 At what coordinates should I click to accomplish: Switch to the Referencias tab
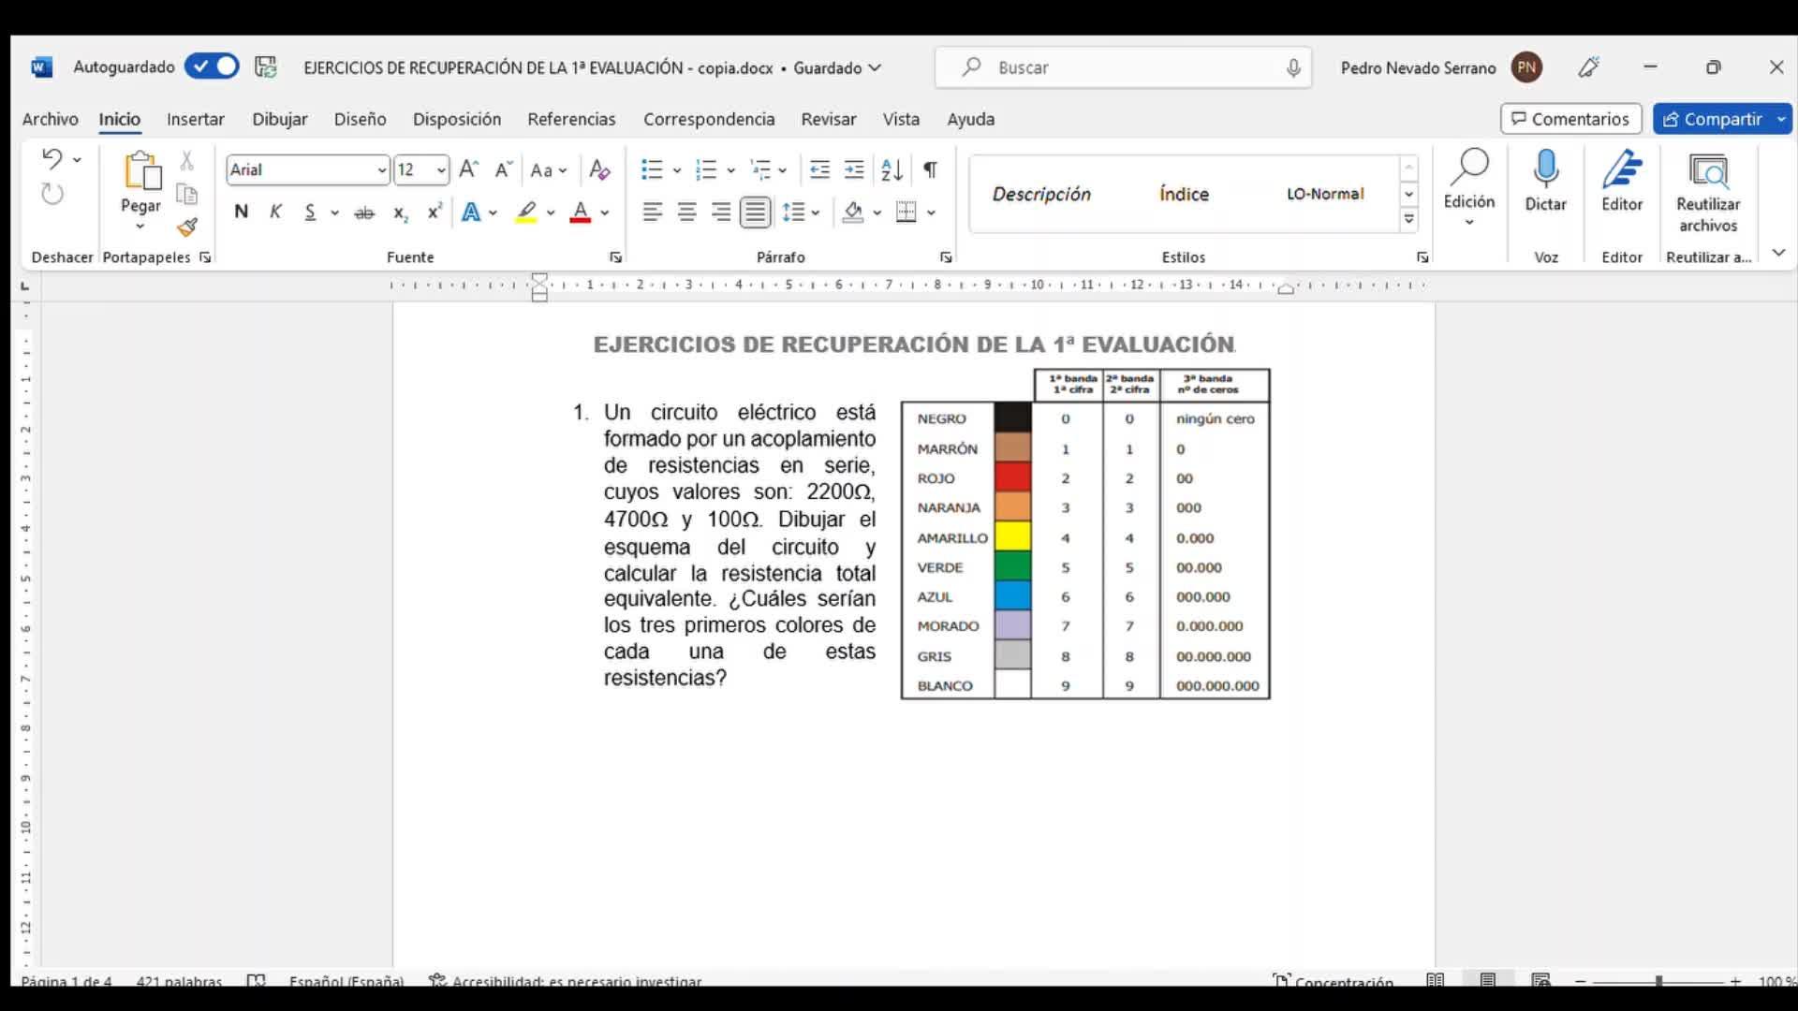click(571, 119)
